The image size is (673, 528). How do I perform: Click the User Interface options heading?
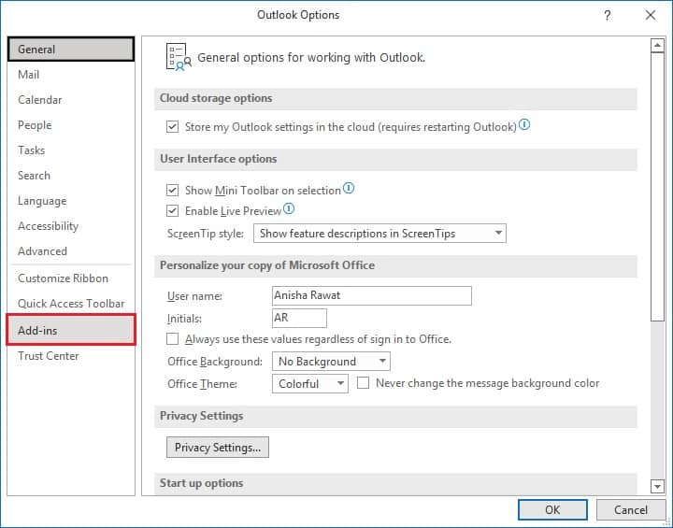point(219,159)
